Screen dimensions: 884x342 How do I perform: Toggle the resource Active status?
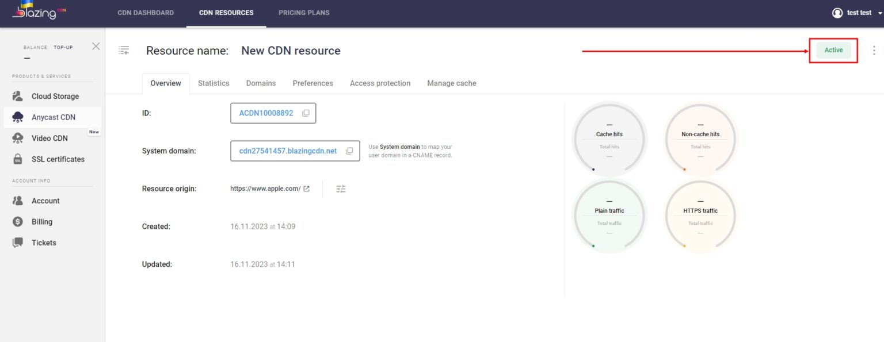[833, 50]
